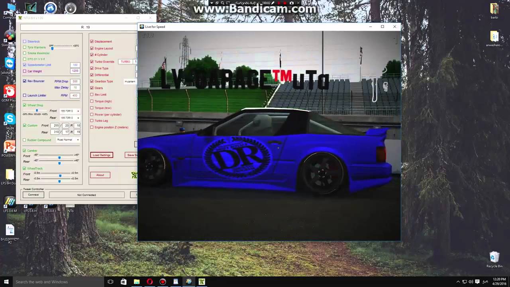
Task: Open the Rear tyre size dropdown
Action: [x=70, y=118]
